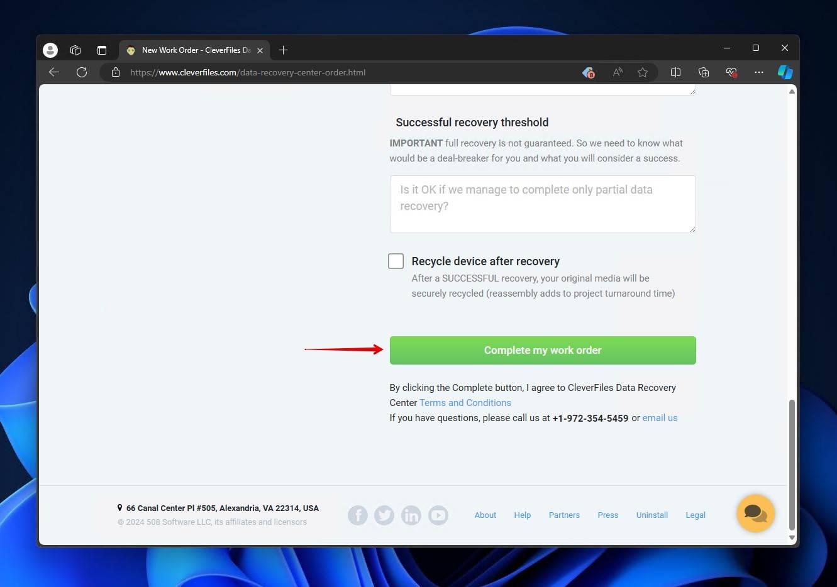Screen dimensions: 837x587
Task: View site information lock icon
Action: [x=116, y=72]
